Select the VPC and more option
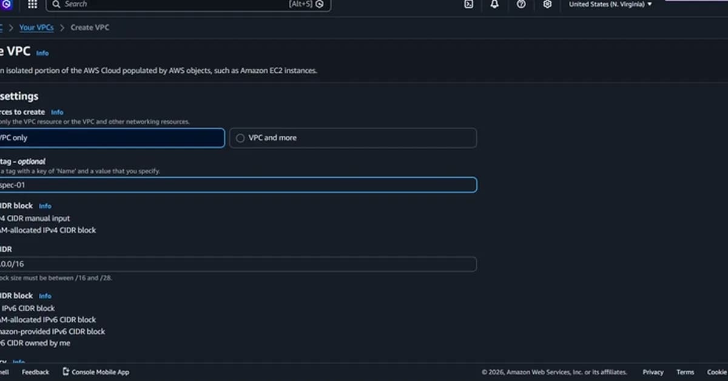 coord(240,138)
